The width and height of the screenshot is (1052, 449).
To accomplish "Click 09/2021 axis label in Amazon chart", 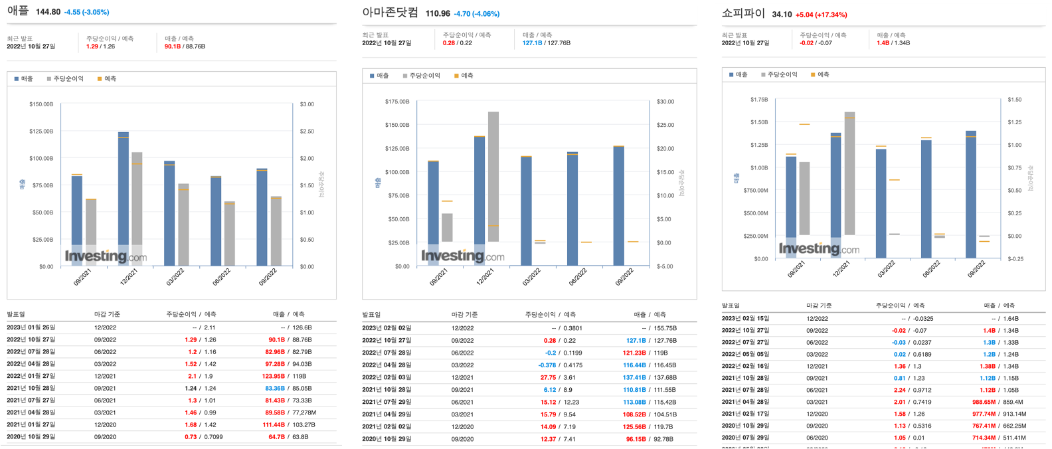I will tap(439, 277).
